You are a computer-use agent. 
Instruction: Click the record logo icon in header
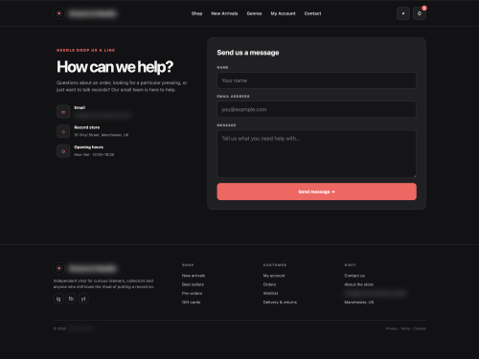point(58,13)
